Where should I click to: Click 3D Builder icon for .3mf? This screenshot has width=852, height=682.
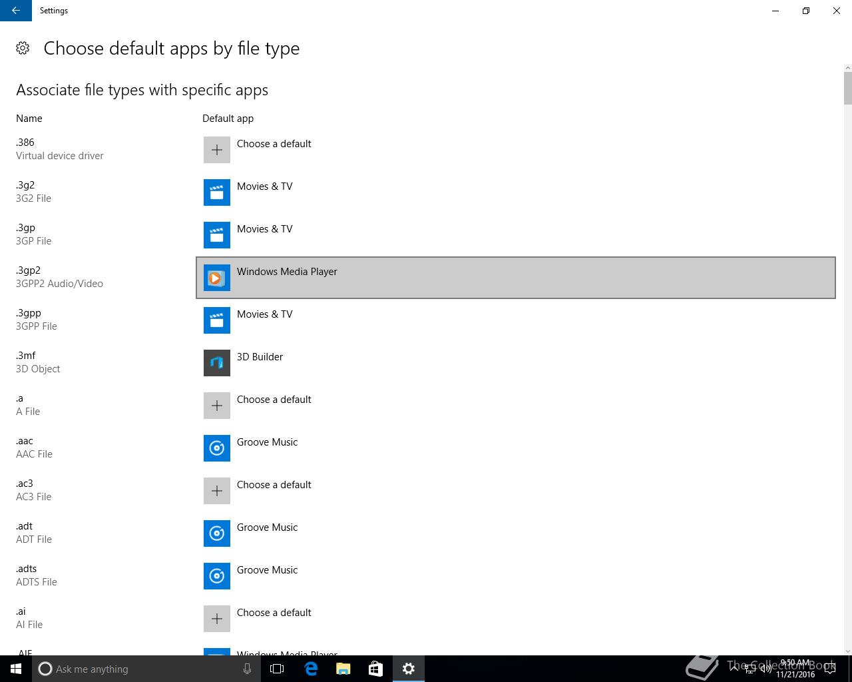(217, 363)
